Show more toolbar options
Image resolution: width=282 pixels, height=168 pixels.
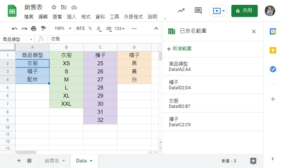134,29
